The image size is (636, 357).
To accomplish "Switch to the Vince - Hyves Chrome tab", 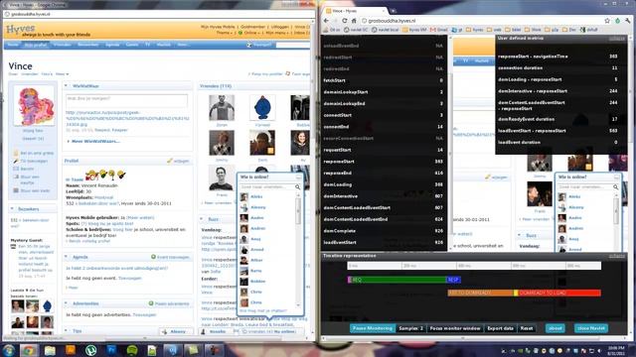I will click(355, 11).
